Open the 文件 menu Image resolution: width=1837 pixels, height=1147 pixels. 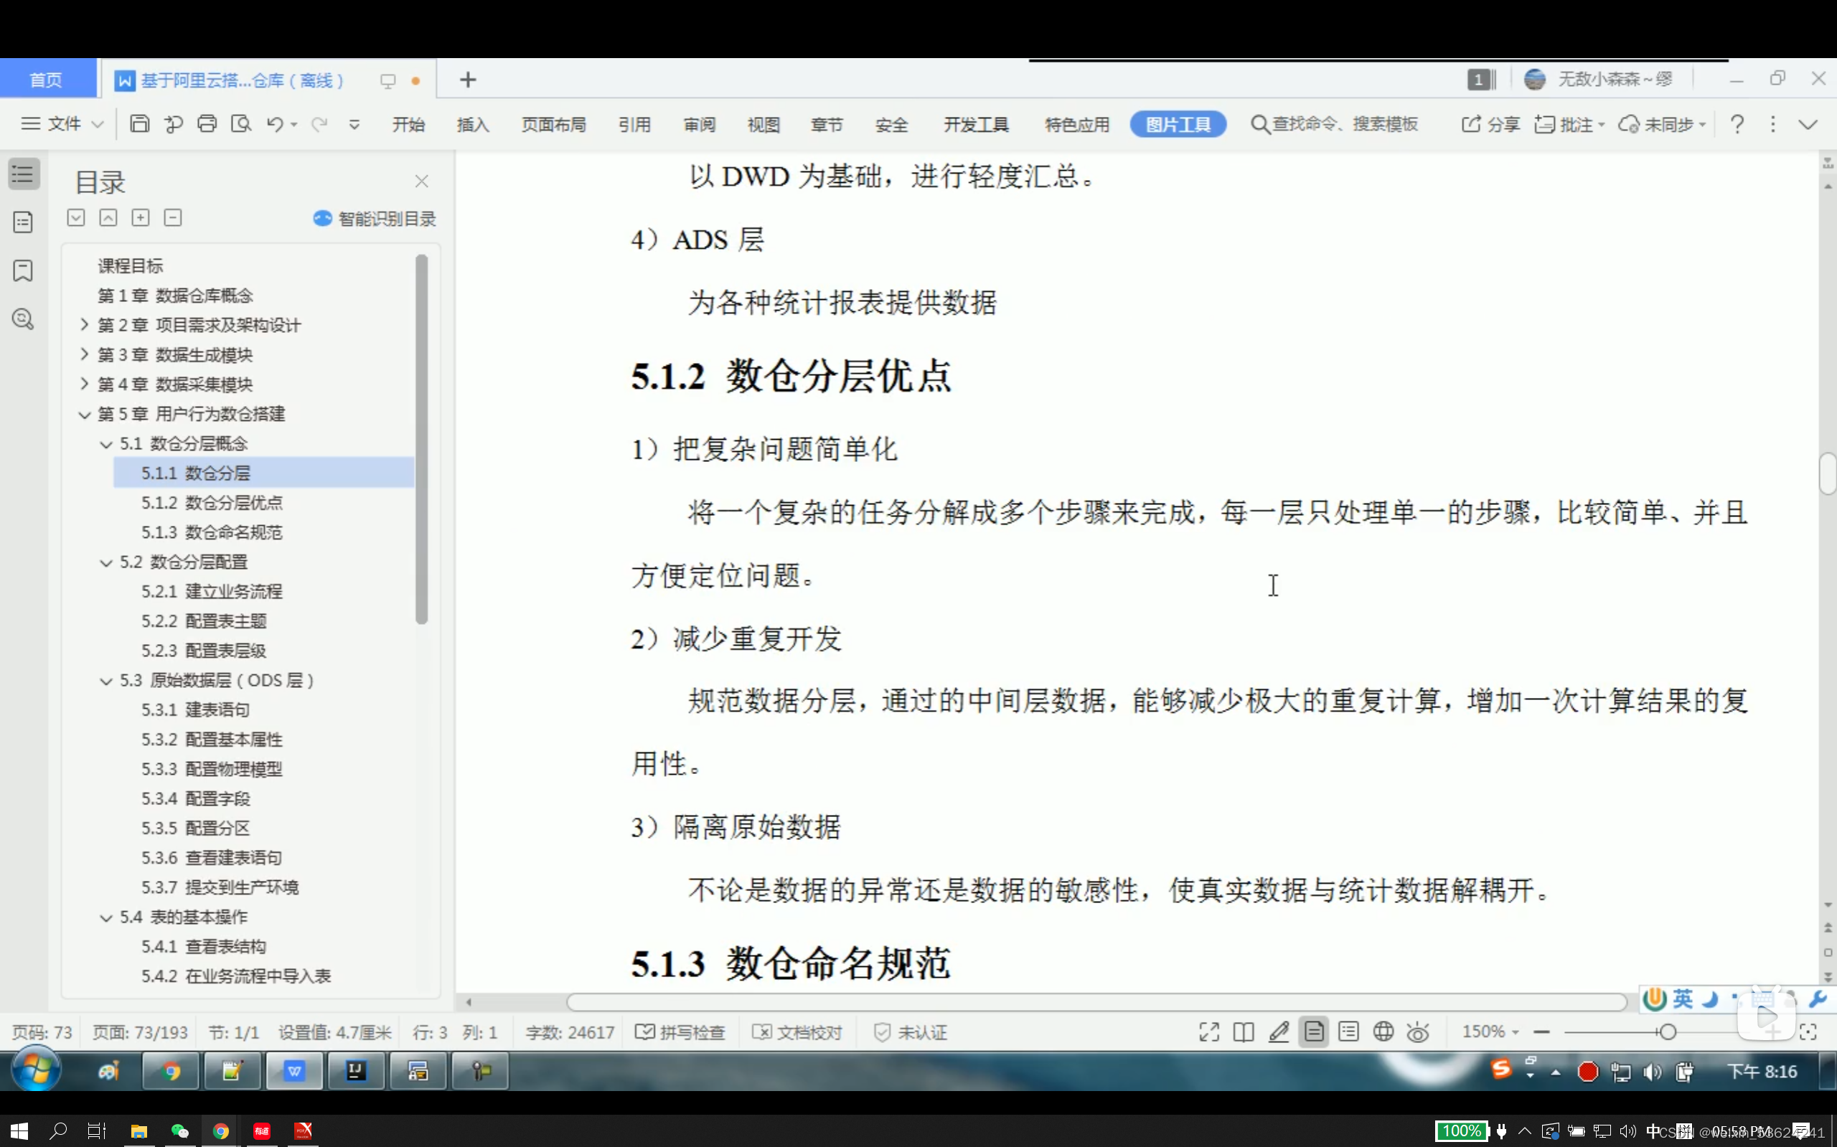coord(62,123)
